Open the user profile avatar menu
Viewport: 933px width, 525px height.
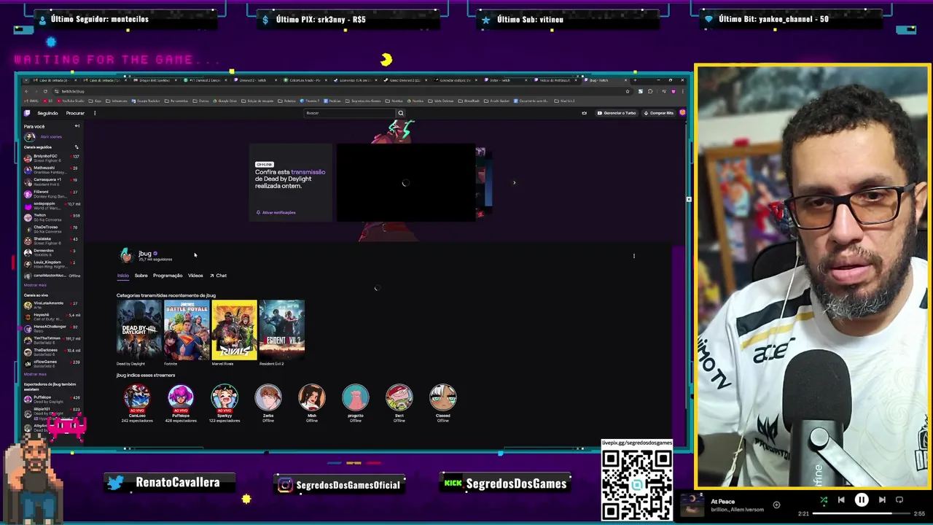click(x=682, y=113)
